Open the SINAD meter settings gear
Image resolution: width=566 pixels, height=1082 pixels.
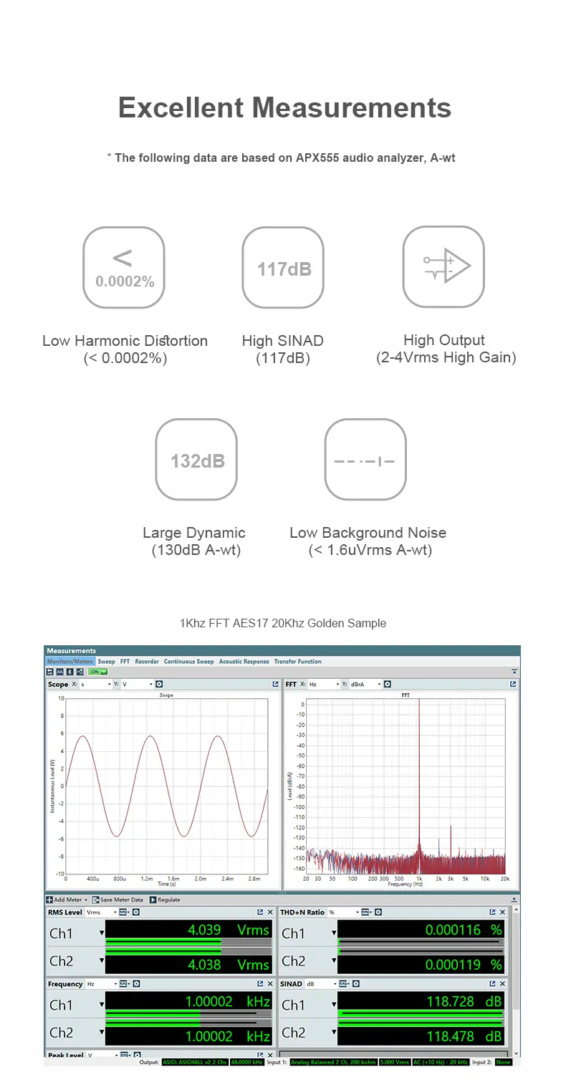point(354,984)
